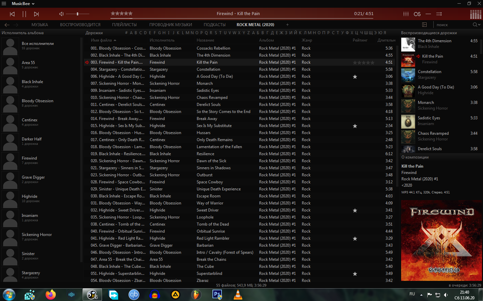The width and height of the screenshot is (483, 301).
Task: Toggle star rating for Superstarblind
Action: (x=355, y=274)
